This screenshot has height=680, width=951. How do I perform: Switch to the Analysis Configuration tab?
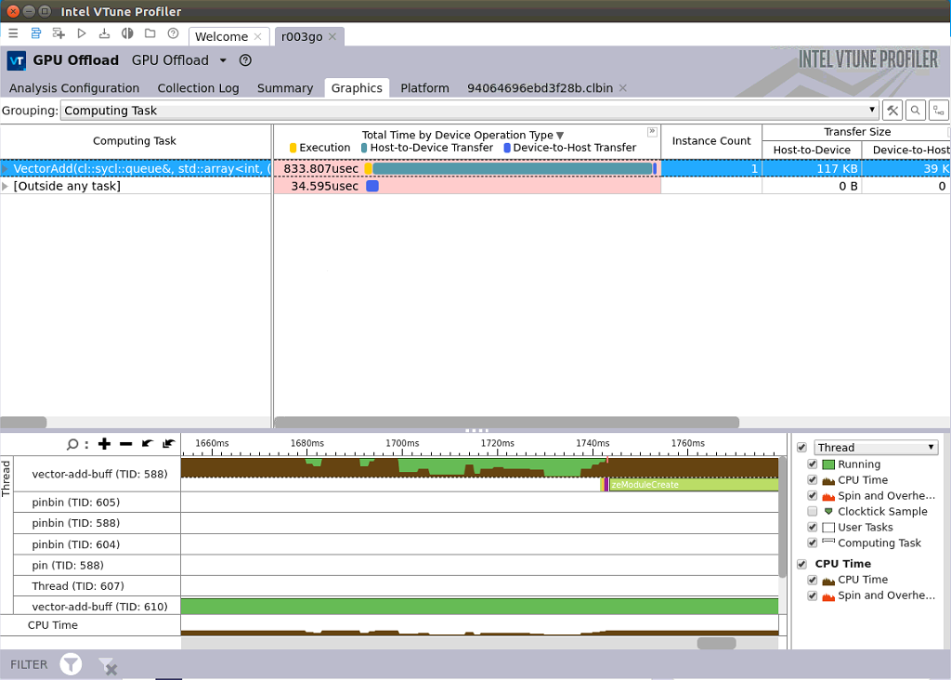[x=74, y=88]
